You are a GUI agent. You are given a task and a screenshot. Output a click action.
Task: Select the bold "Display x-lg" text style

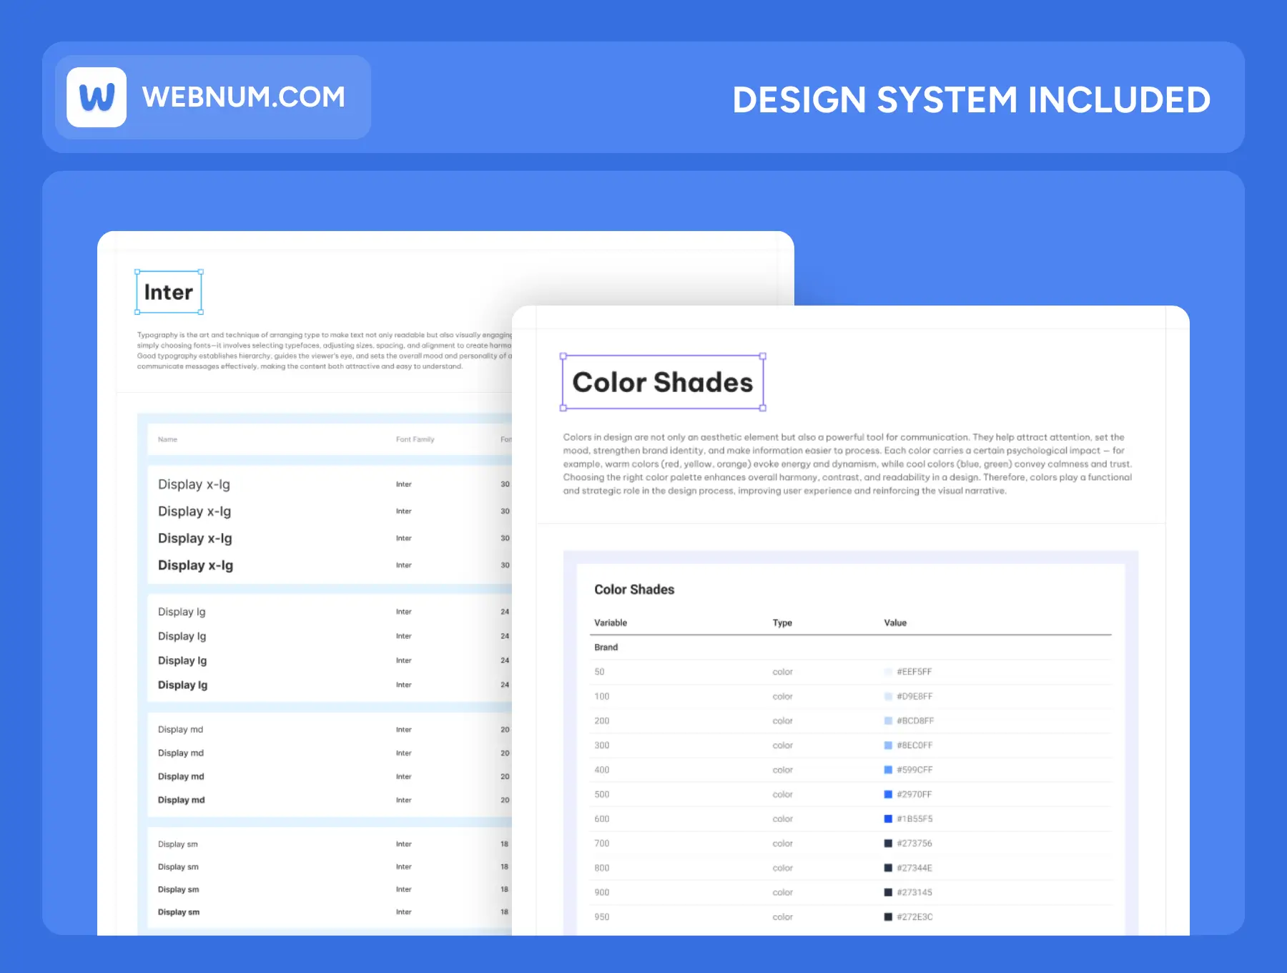tap(194, 564)
